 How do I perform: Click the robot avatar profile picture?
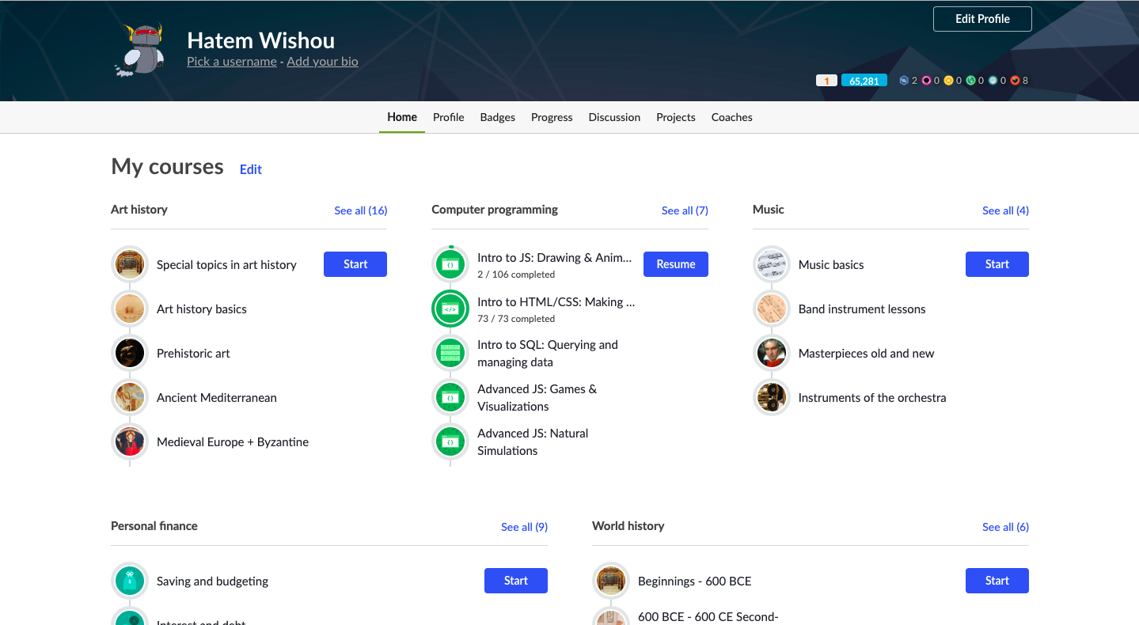click(x=139, y=50)
